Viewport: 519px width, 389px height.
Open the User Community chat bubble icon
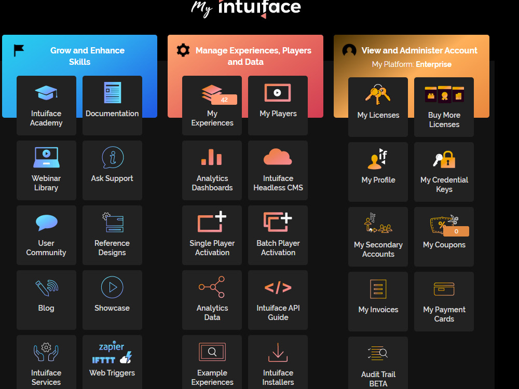tap(46, 223)
